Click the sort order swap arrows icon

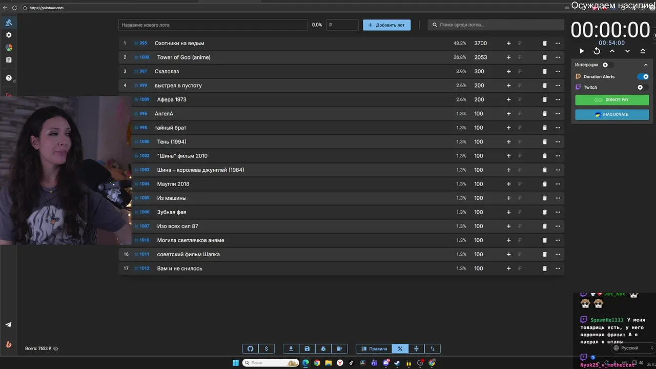coord(432,348)
